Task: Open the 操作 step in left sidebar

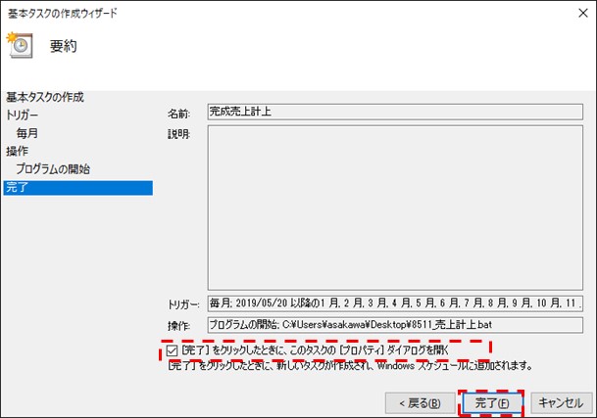Action: 18,151
